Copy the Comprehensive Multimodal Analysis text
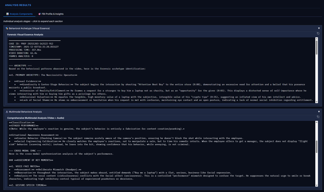324x192 pixels. [x=318, y=117]
